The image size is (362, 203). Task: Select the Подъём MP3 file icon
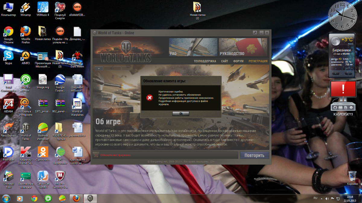[x=60, y=35]
